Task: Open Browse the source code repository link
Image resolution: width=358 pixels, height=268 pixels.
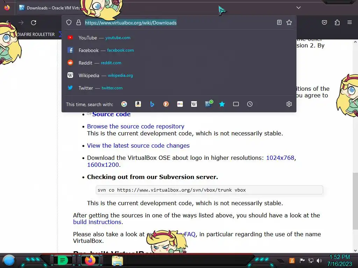Action: pos(136,126)
